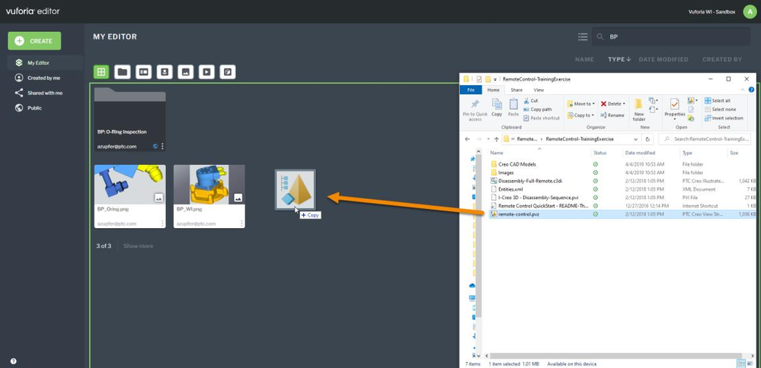Open the Public section in sidebar
The image size is (761, 368).
click(x=34, y=108)
